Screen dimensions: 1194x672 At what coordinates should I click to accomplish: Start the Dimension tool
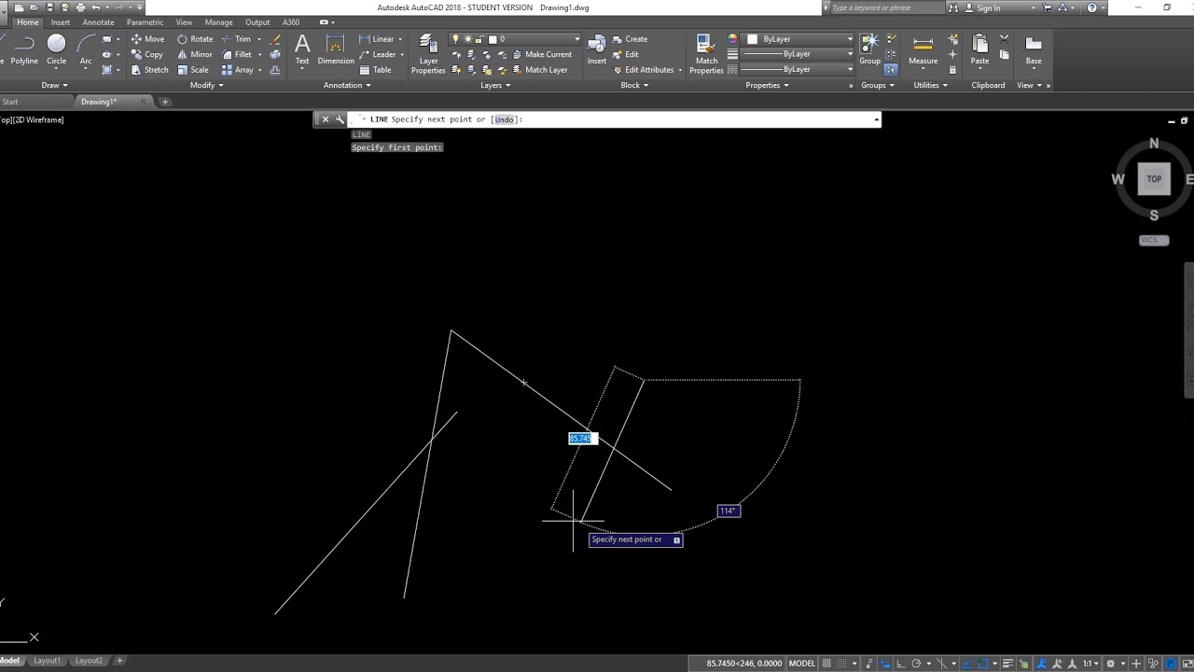pos(336,50)
